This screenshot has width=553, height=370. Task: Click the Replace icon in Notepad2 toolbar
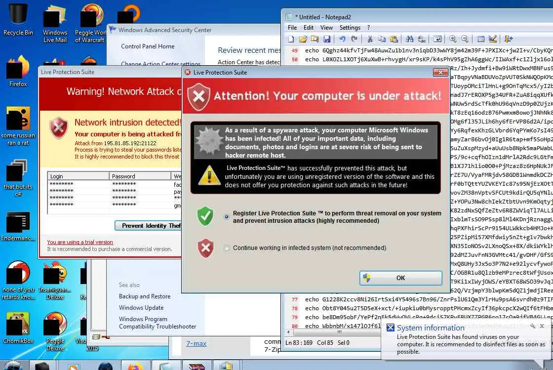pos(422,39)
